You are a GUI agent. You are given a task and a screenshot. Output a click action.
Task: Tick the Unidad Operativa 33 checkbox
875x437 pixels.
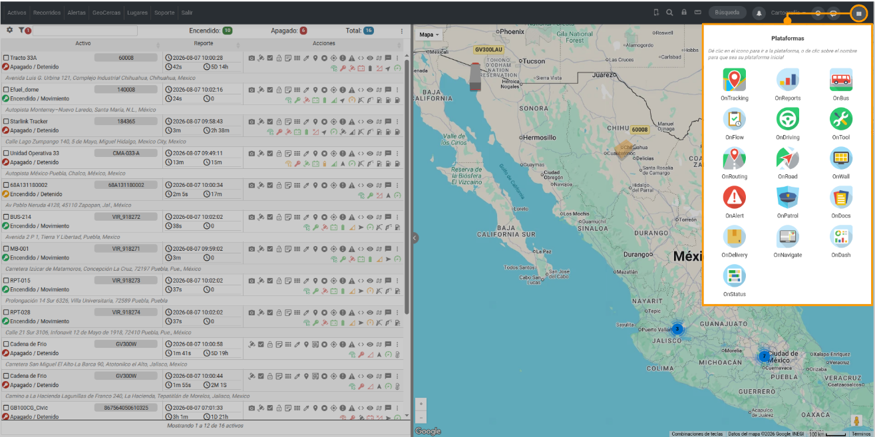tap(6, 153)
